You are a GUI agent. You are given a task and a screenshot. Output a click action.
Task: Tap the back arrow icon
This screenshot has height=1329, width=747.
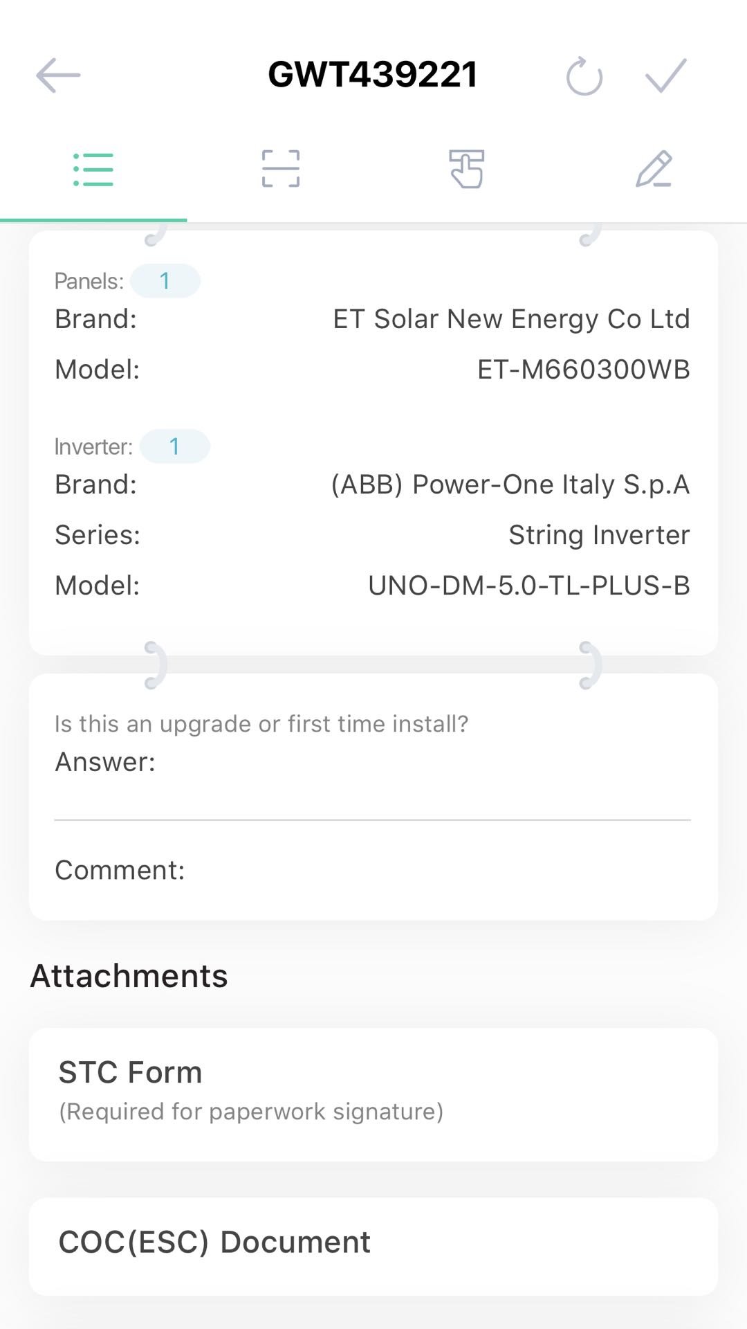[x=58, y=75]
